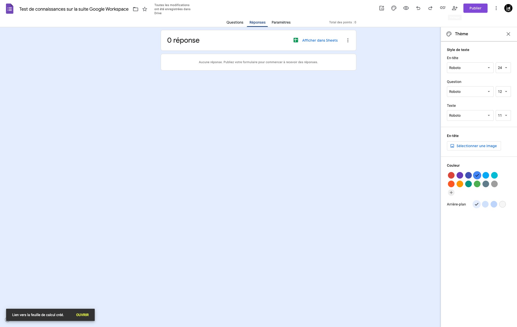Choose the deep orange theme color
The width and height of the screenshot is (517, 327).
click(x=451, y=184)
